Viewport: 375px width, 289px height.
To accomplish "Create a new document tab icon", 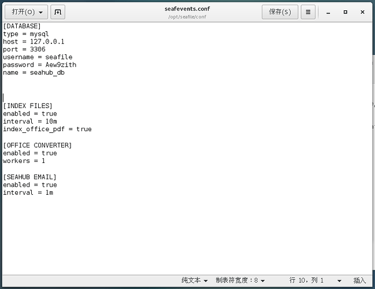I will [x=58, y=12].
